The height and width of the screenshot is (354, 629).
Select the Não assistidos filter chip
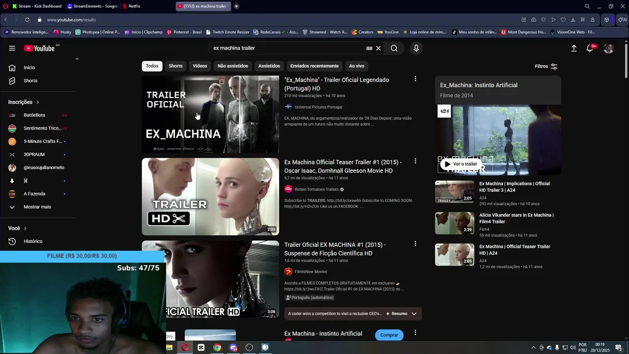(x=233, y=66)
